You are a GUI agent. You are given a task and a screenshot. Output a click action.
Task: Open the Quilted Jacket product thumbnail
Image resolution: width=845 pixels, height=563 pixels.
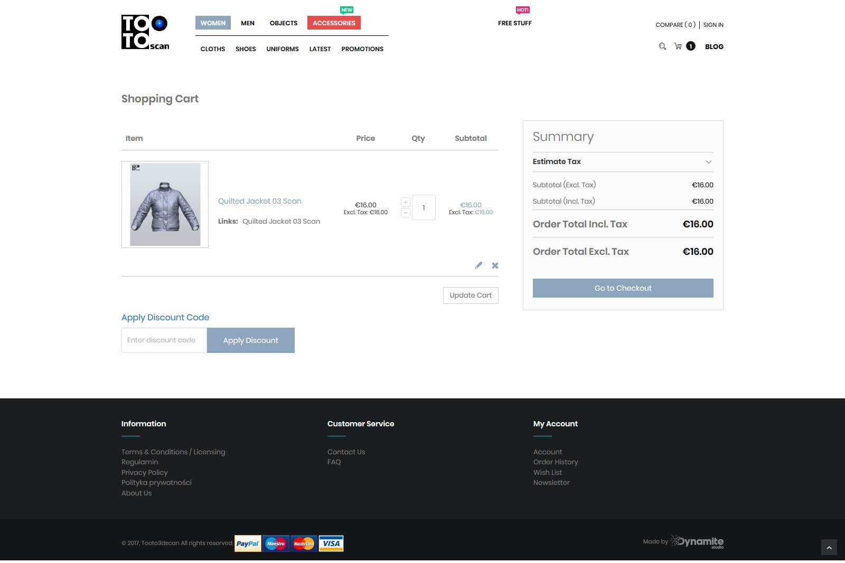tap(165, 204)
